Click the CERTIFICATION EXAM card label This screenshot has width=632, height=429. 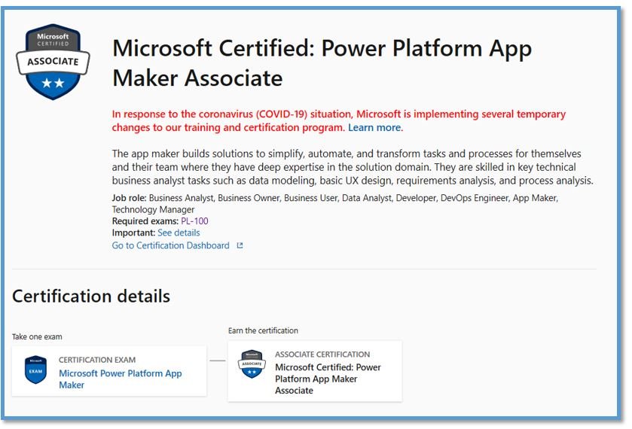pos(97,360)
